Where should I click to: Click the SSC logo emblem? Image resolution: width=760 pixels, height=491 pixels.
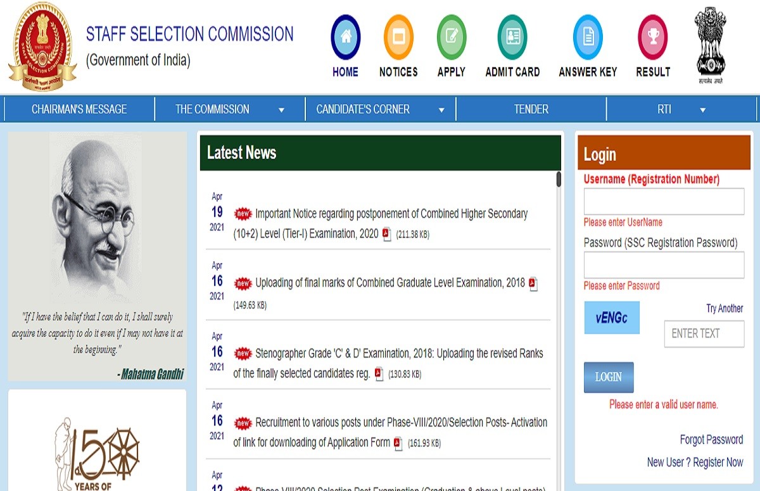pos(42,48)
